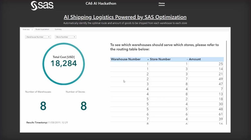Select the Amount cell showing 39
The height and width of the screenshot is (140, 251).
206,119
